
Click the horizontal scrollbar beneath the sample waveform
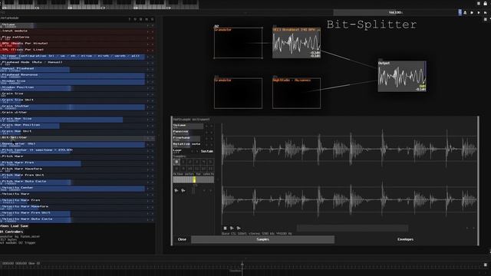pyautogui.click(x=352, y=228)
